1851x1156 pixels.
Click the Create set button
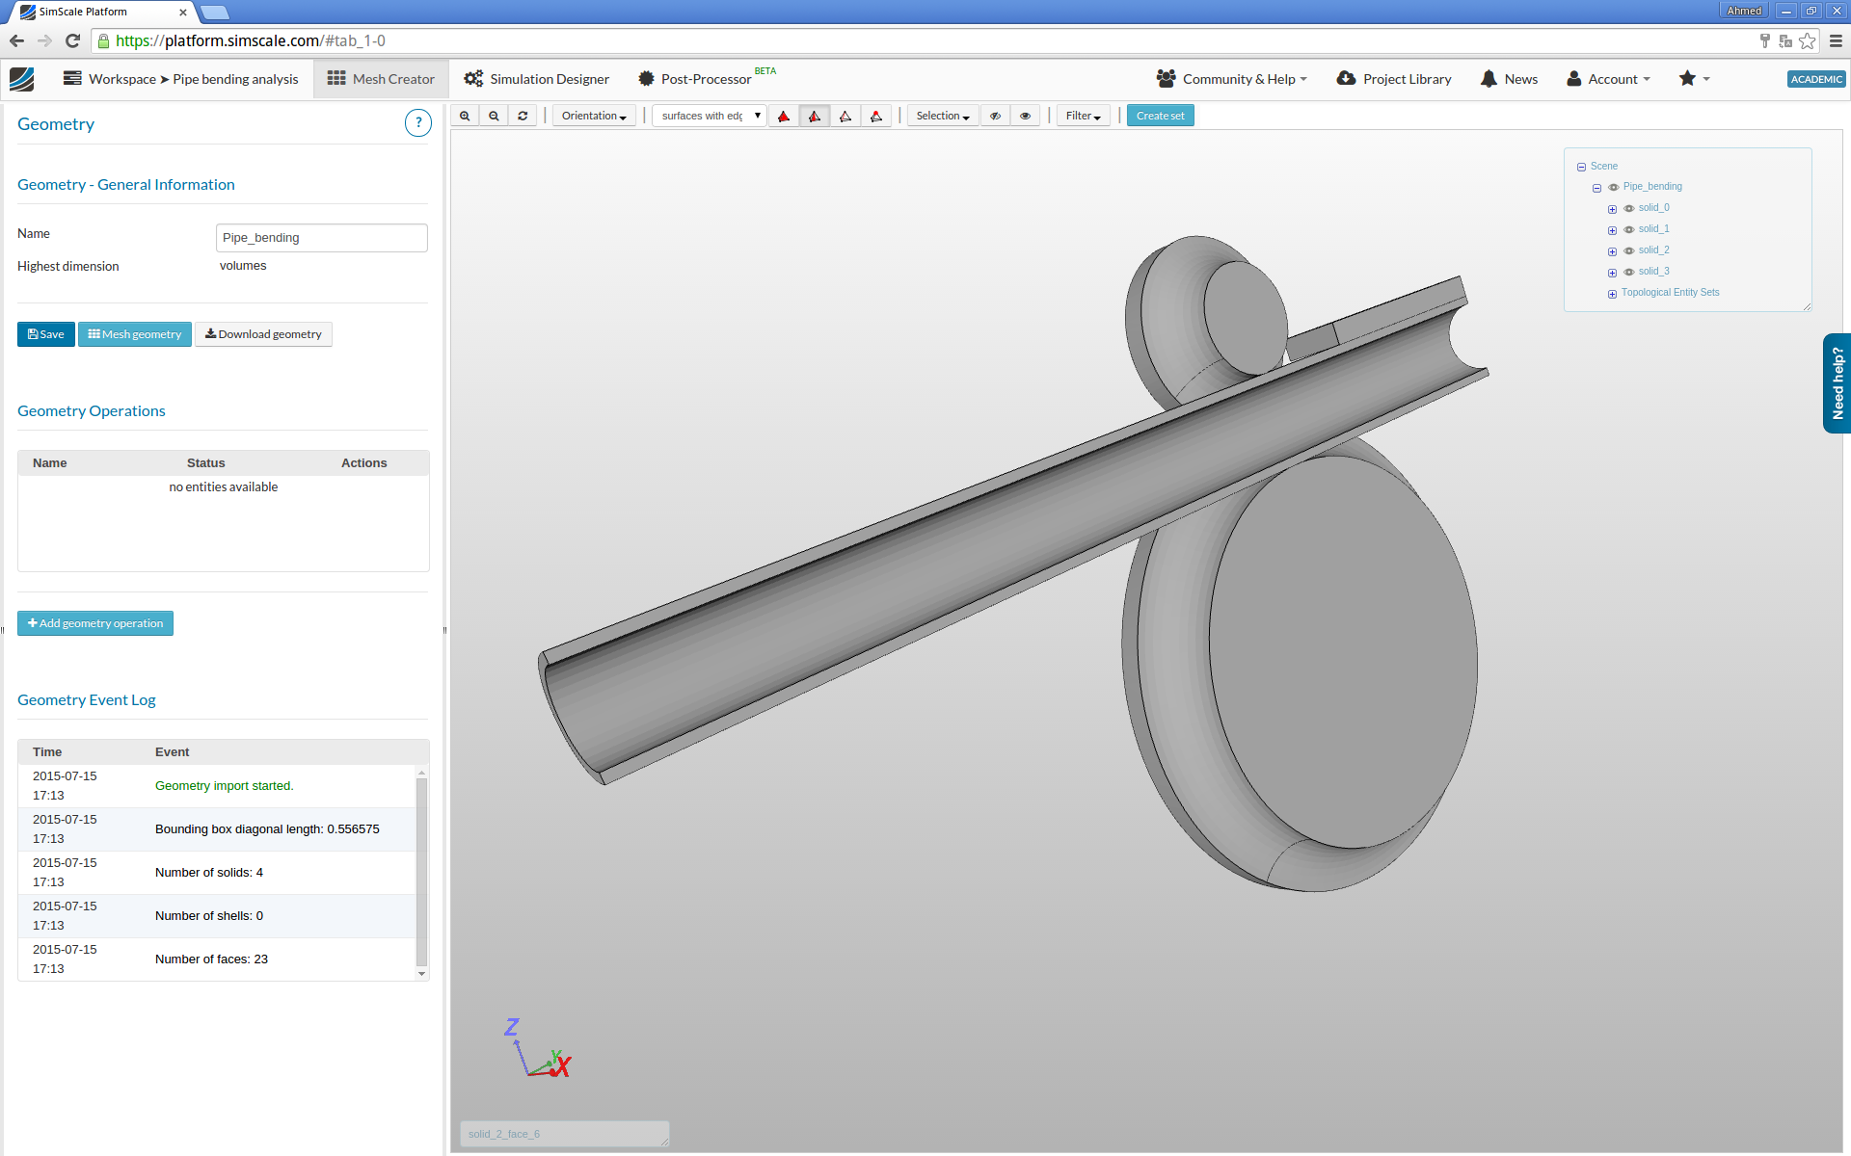pyautogui.click(x=1161, y=116)
